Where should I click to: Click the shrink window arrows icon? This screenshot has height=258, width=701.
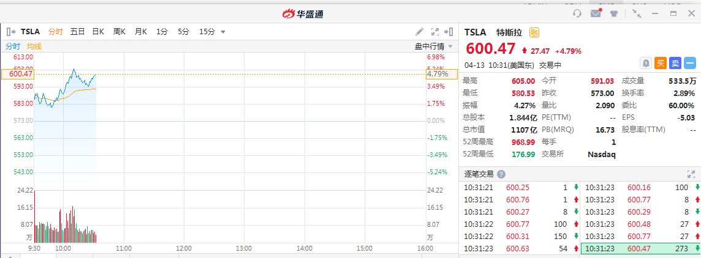(637, 13)
